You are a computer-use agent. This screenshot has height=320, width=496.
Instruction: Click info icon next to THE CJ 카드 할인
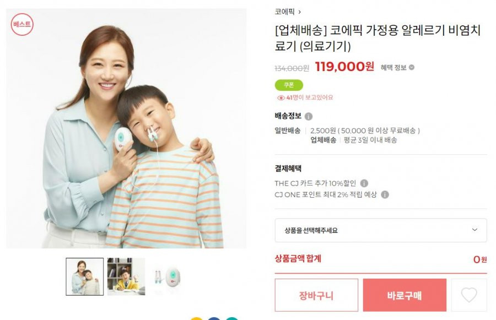tap(364, 183)
